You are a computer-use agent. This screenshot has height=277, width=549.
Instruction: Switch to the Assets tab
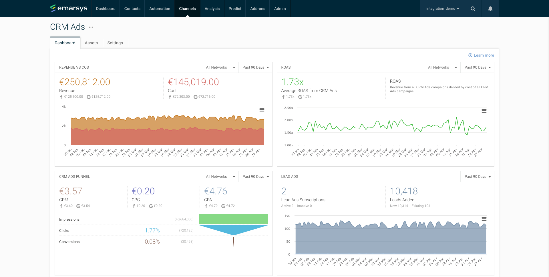coord(91,43)
